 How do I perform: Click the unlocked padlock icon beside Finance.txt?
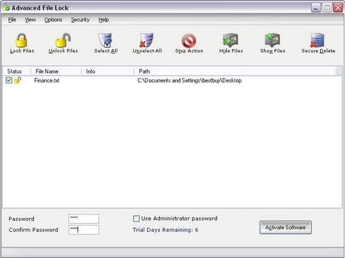17,81
